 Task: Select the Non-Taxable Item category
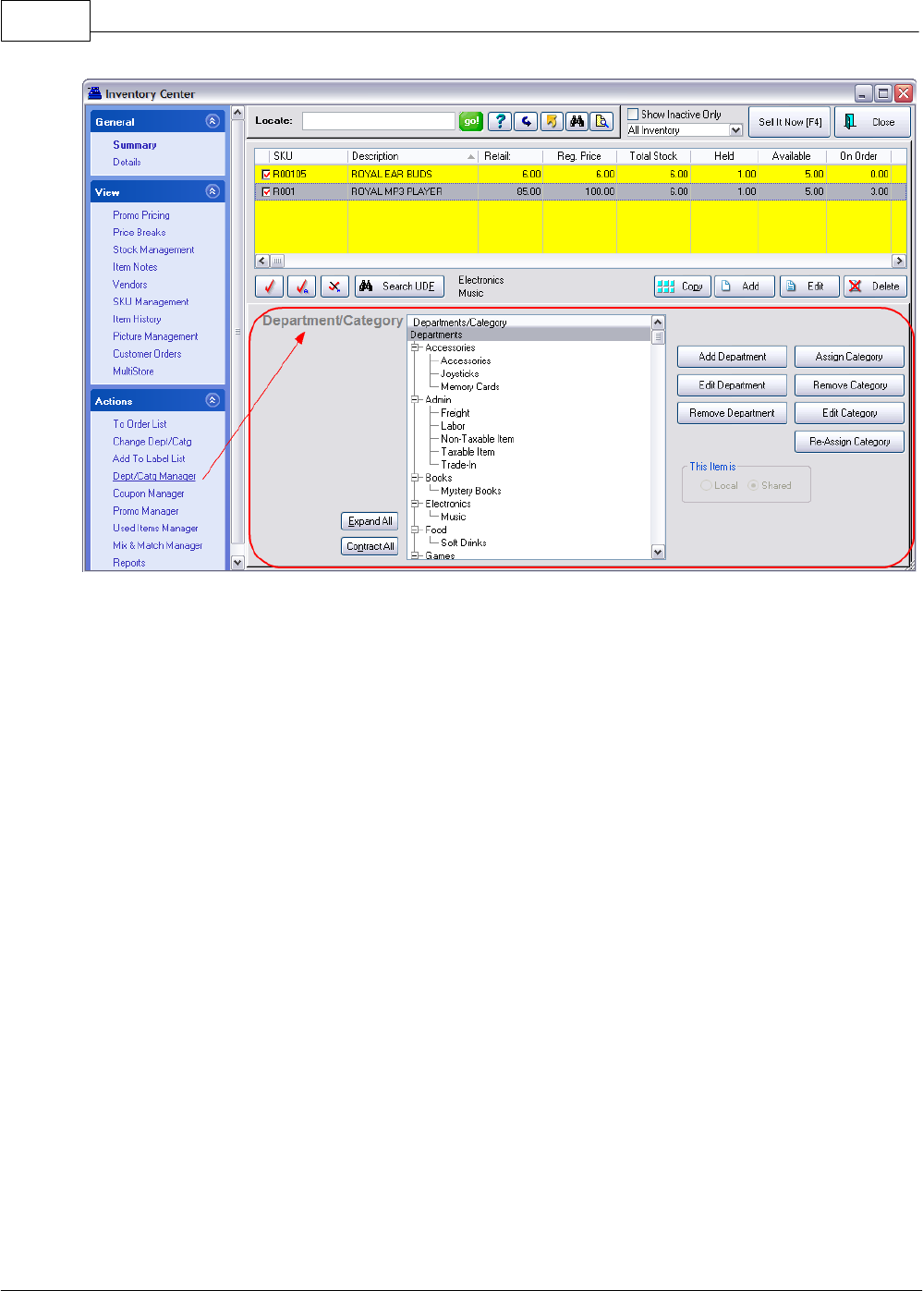click(x=477, y=439)
